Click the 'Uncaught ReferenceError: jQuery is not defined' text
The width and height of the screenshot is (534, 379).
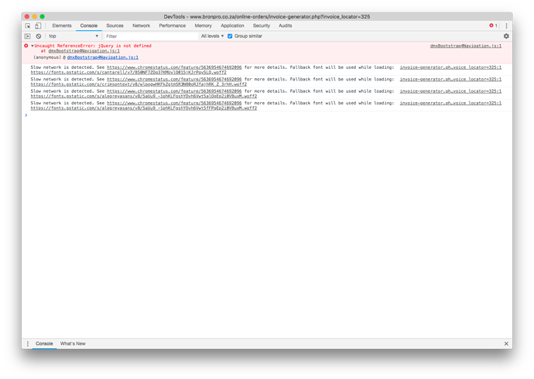93,46
